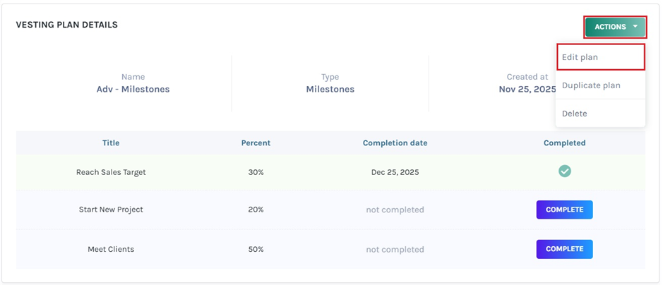Click the Dec 25, 2025 completion date
663x285 pixels.
(x=395, y=172)
